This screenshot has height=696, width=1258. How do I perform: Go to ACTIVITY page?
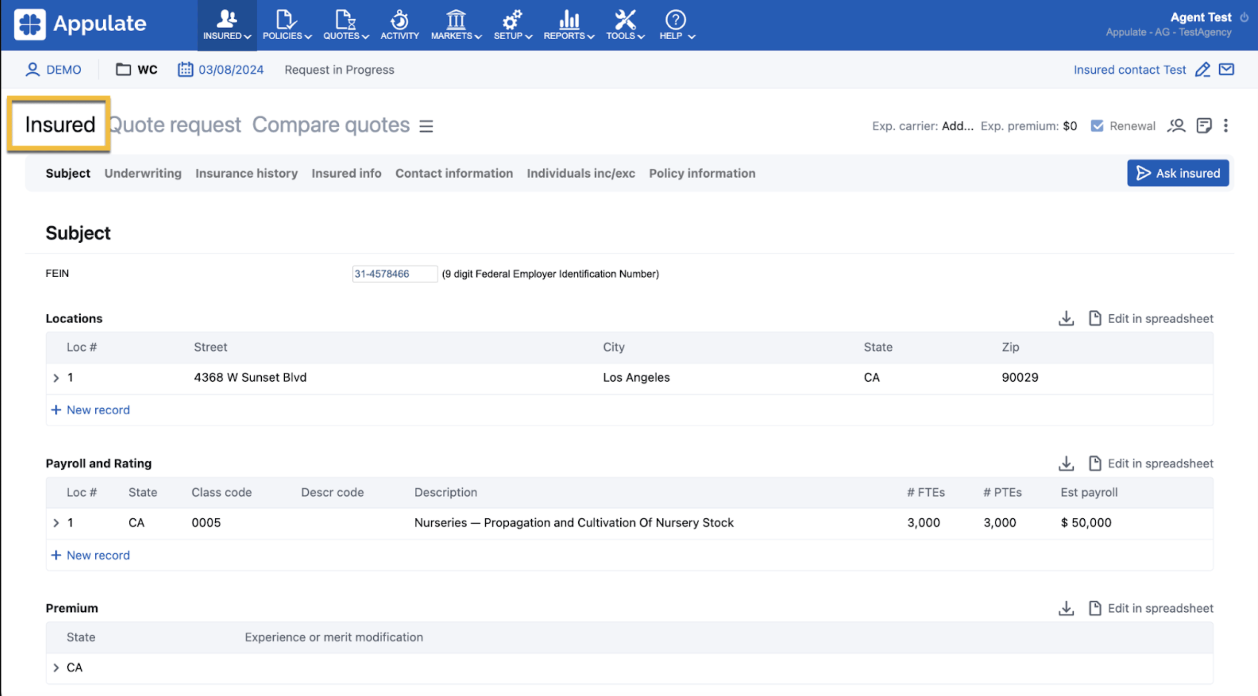(400, 25)
